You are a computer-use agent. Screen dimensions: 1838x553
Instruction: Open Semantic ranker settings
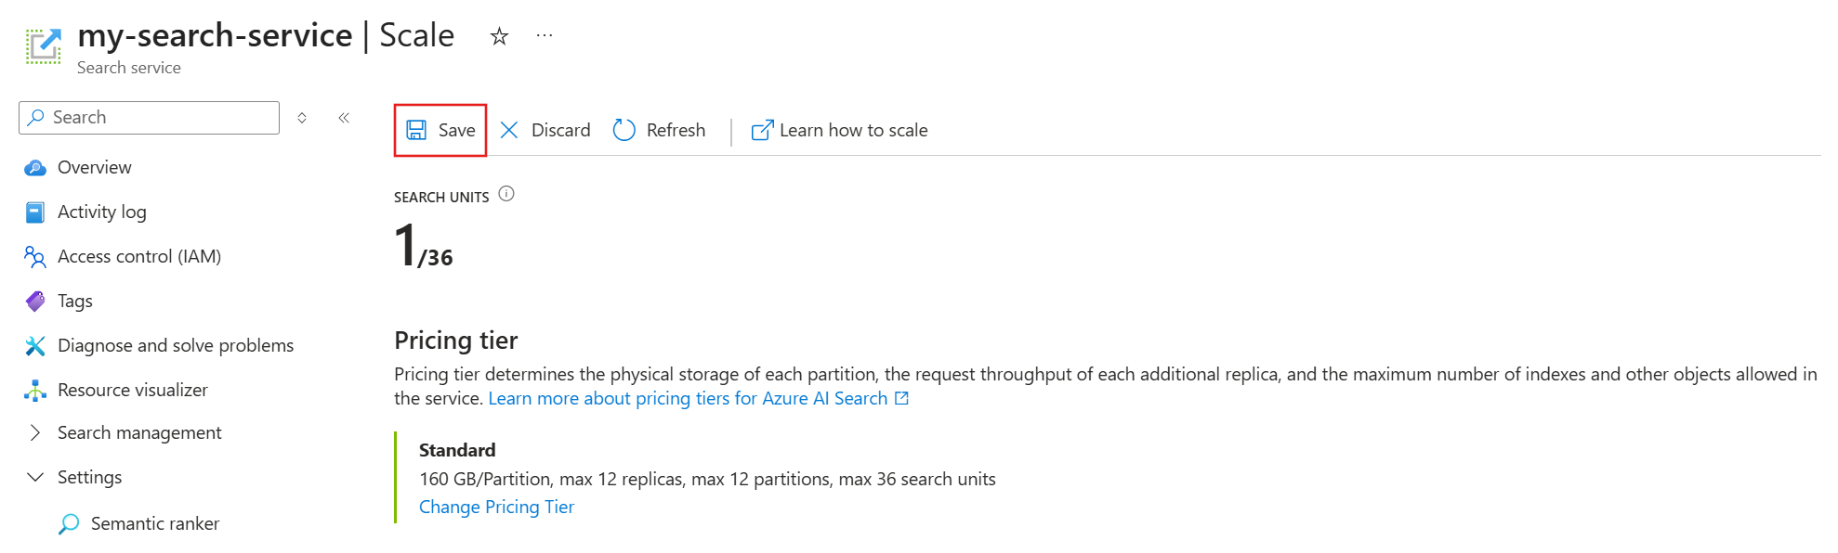[154, 524]
